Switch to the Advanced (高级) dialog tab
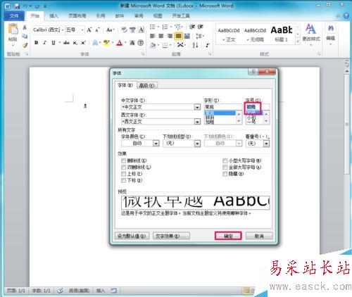The image size is (352, 297). point(146,85)
